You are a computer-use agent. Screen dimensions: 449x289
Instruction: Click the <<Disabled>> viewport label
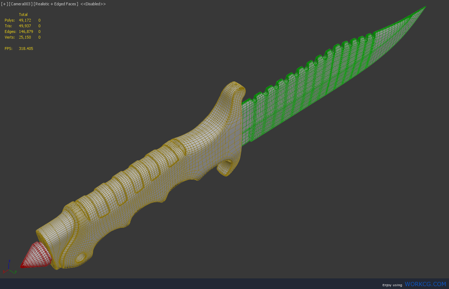[x=93, y=4]
